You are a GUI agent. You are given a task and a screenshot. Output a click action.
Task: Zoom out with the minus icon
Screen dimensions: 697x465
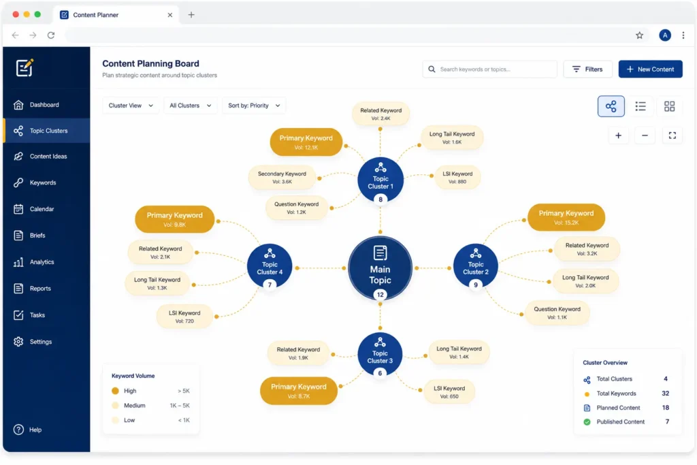(x=645, y=135)
